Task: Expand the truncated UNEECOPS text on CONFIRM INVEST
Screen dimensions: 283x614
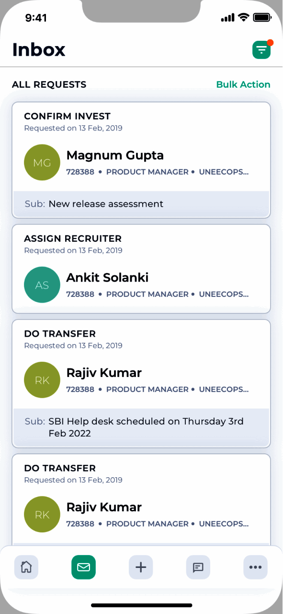Action: click(224, 171)
